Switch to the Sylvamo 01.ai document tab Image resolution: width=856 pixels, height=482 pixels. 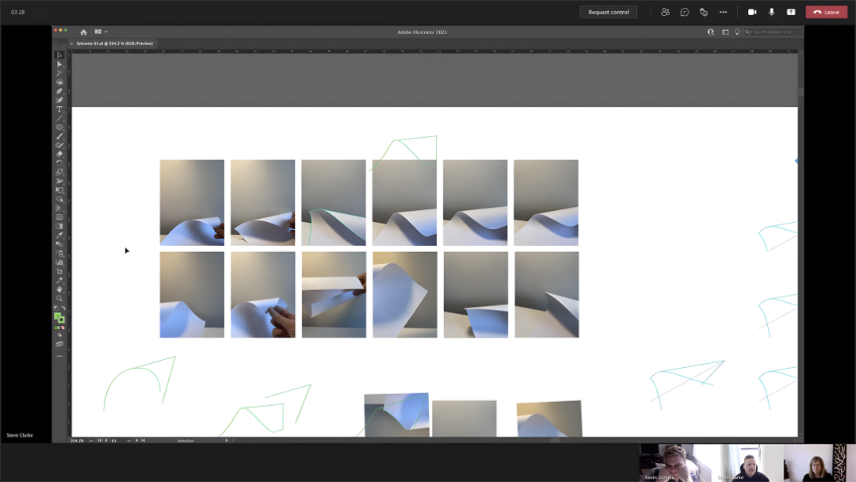114,43
